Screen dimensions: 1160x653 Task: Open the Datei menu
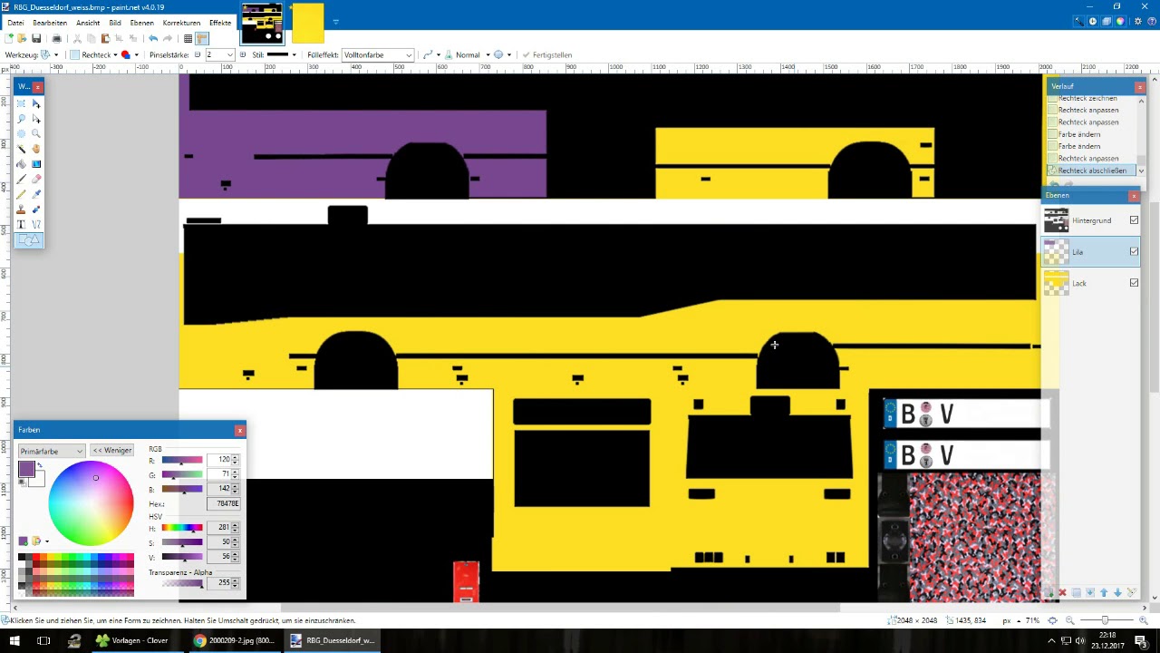click(x=15, y=23)
